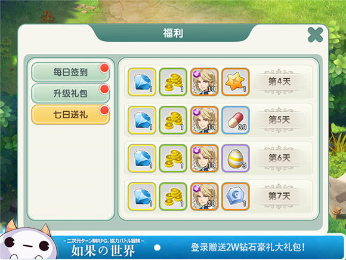Claim the 第4天 reward label

[x=279, y=82]
